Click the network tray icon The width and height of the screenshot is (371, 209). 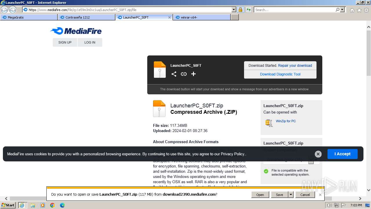point(336,205)
